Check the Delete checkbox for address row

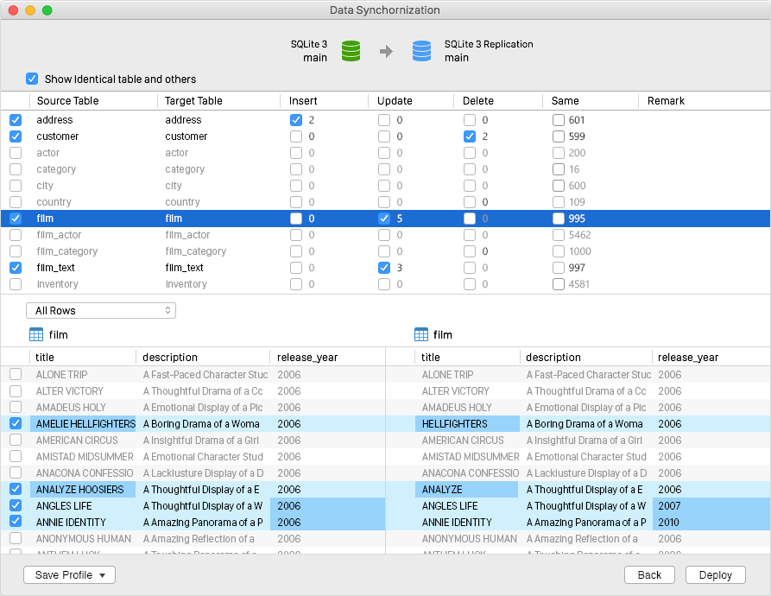point(470,120)
